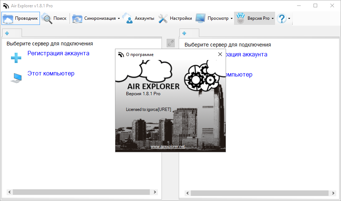The height and width of the screenshot is (201, 341).
Task: Open the Просмотр view menu
Action: coord(212,18)
